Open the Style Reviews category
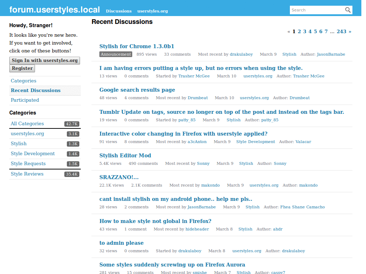 click(27, 174)
